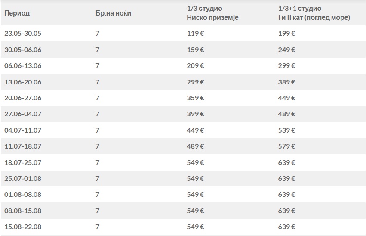Click the 159 € price

coord(195,50)
